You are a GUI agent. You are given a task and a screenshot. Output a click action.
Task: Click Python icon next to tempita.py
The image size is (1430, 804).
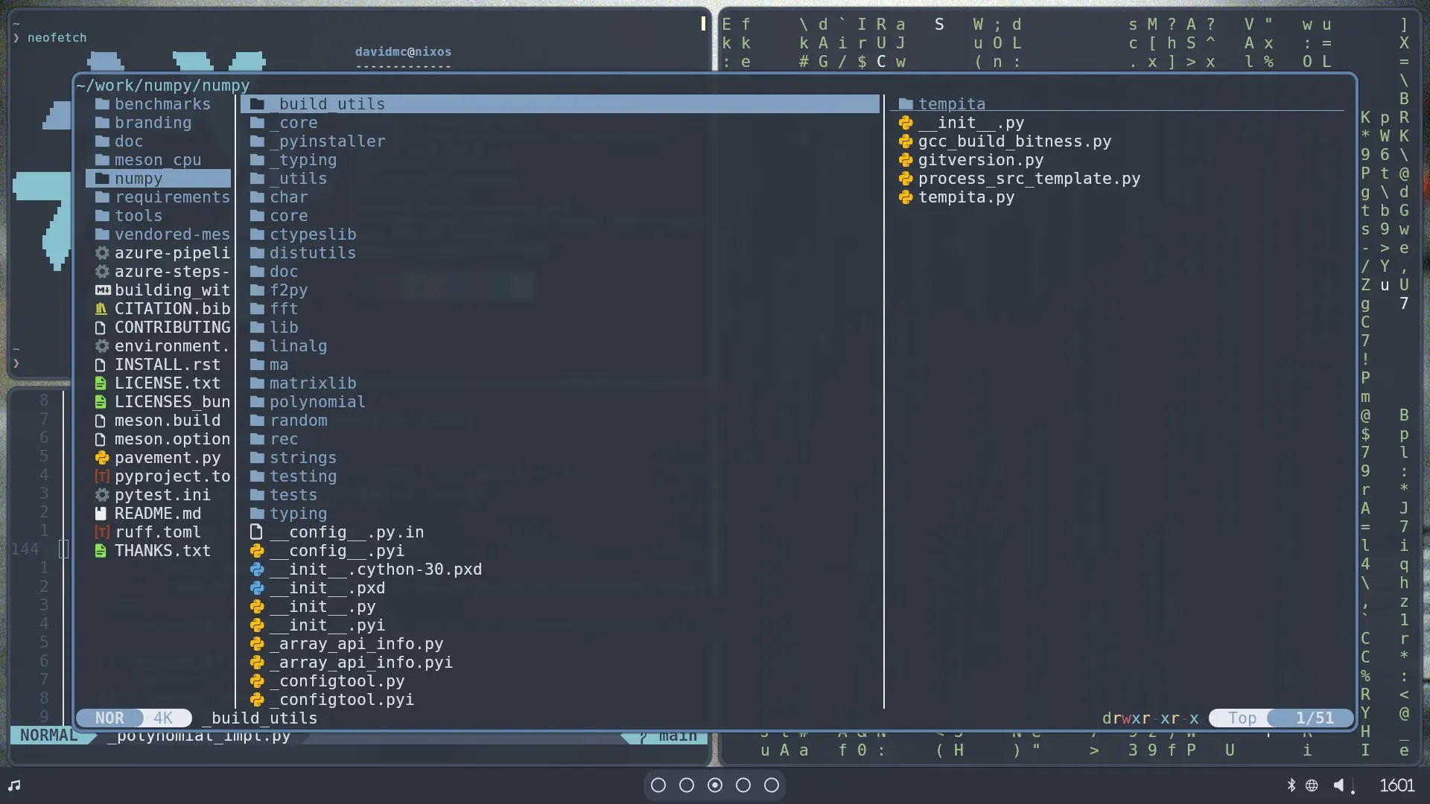[x=906, y=197]
